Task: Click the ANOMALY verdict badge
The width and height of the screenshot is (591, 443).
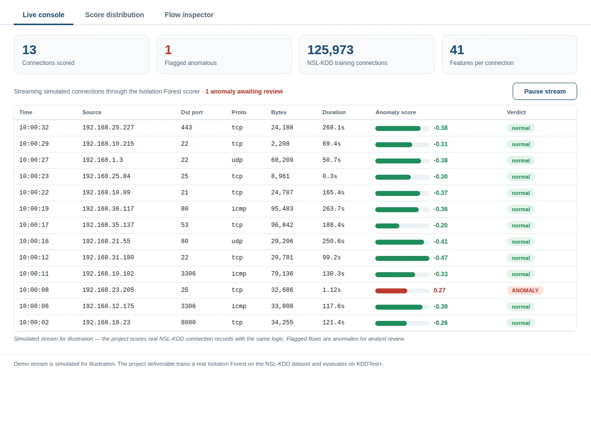Action: pyautogui.click(x=525, y=290)
